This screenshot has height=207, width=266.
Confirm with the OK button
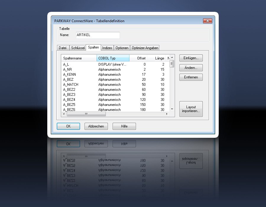coord(68,126)
